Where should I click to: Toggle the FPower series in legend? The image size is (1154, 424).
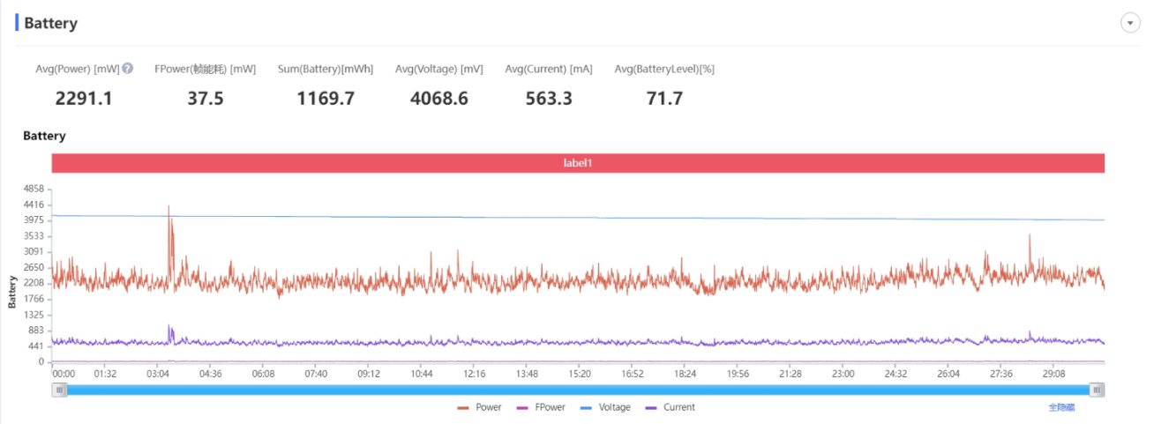point(541,407)
